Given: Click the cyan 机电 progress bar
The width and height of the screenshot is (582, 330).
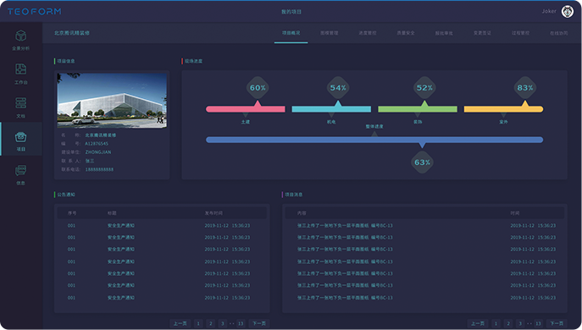Looking at the screenshot, I should [x=331, y=109].
